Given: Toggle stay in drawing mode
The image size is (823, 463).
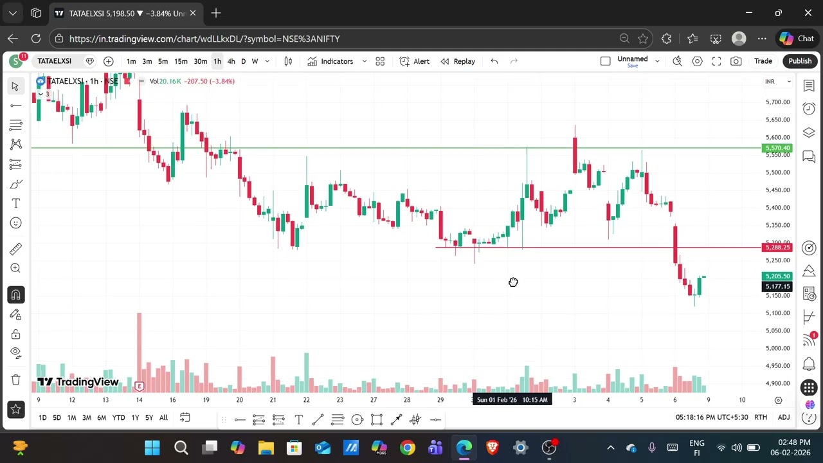Looking at the screenshot, I should pyautogui.click(x=15, y=314).
